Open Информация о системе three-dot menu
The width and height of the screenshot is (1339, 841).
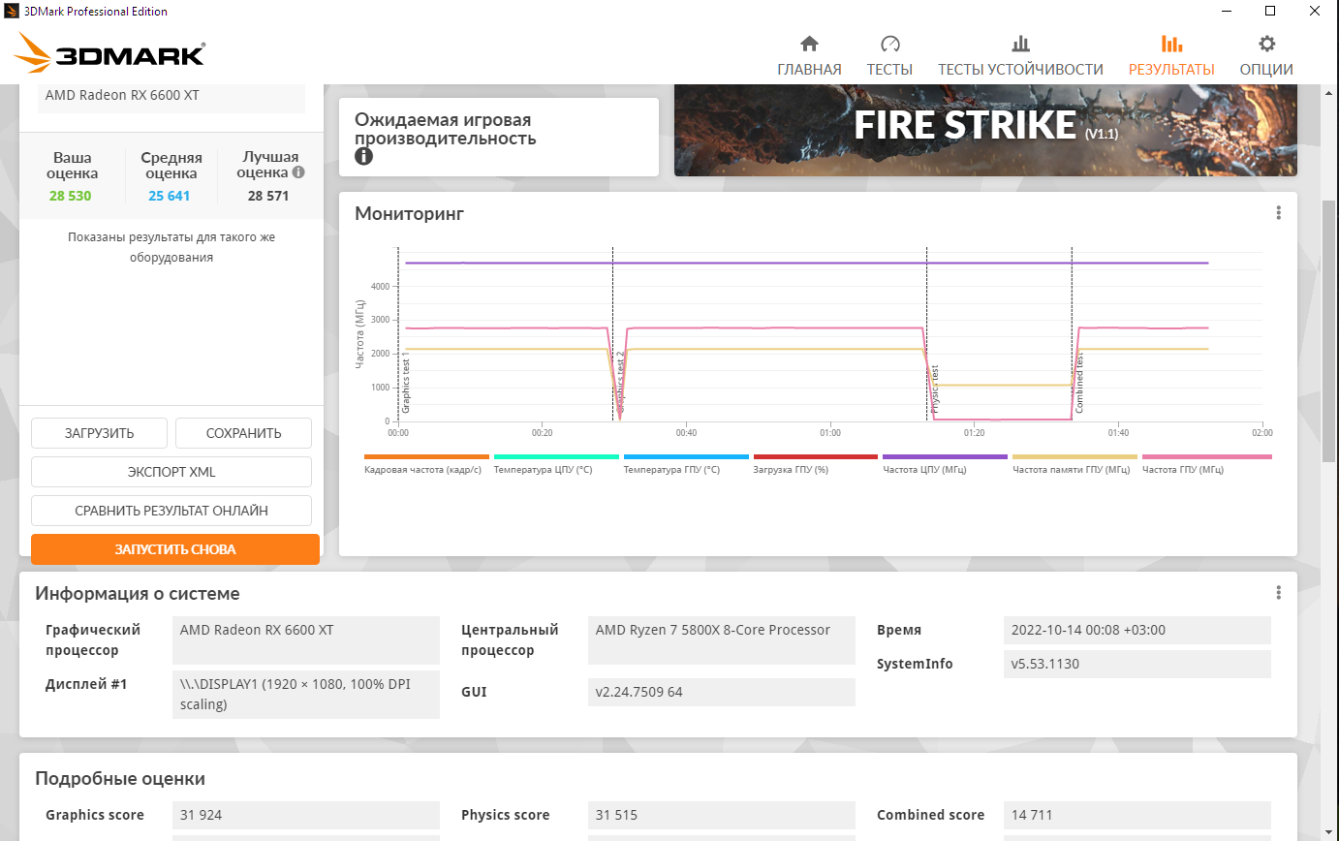point(1279,593)
